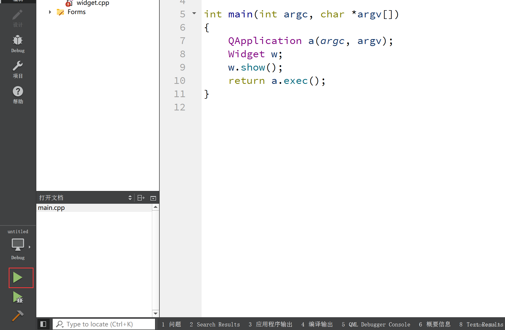Open the Design mode (设计) icon

pyautogui.click(x=18, y=18)
